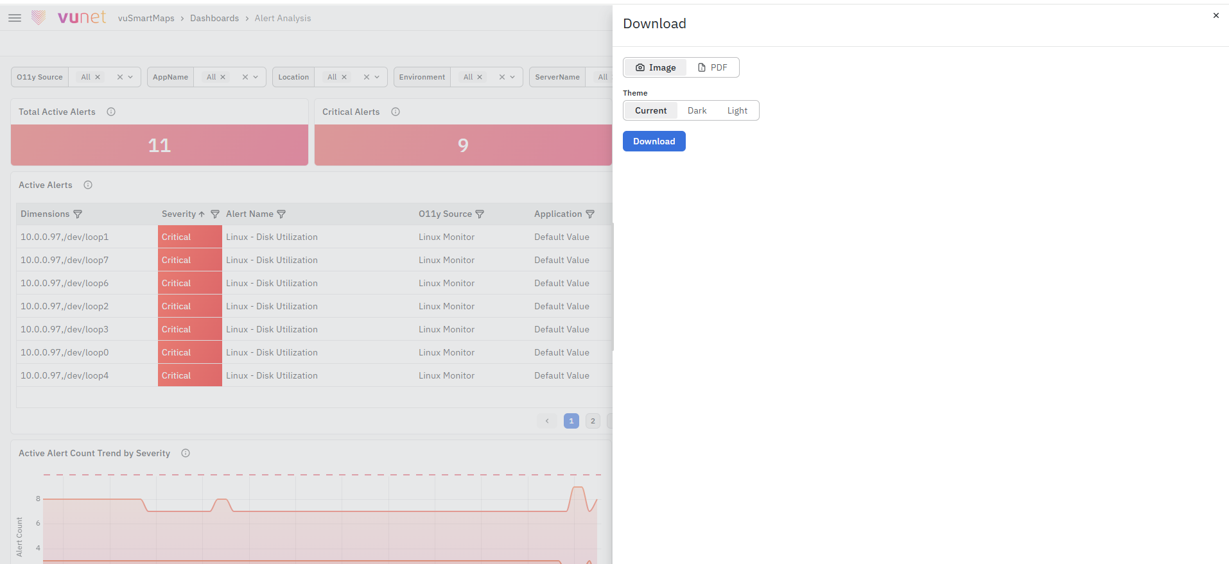Screen dimensions: 1229x564
Task: Click the Alert Name column header text
Action: coord(250,214)
